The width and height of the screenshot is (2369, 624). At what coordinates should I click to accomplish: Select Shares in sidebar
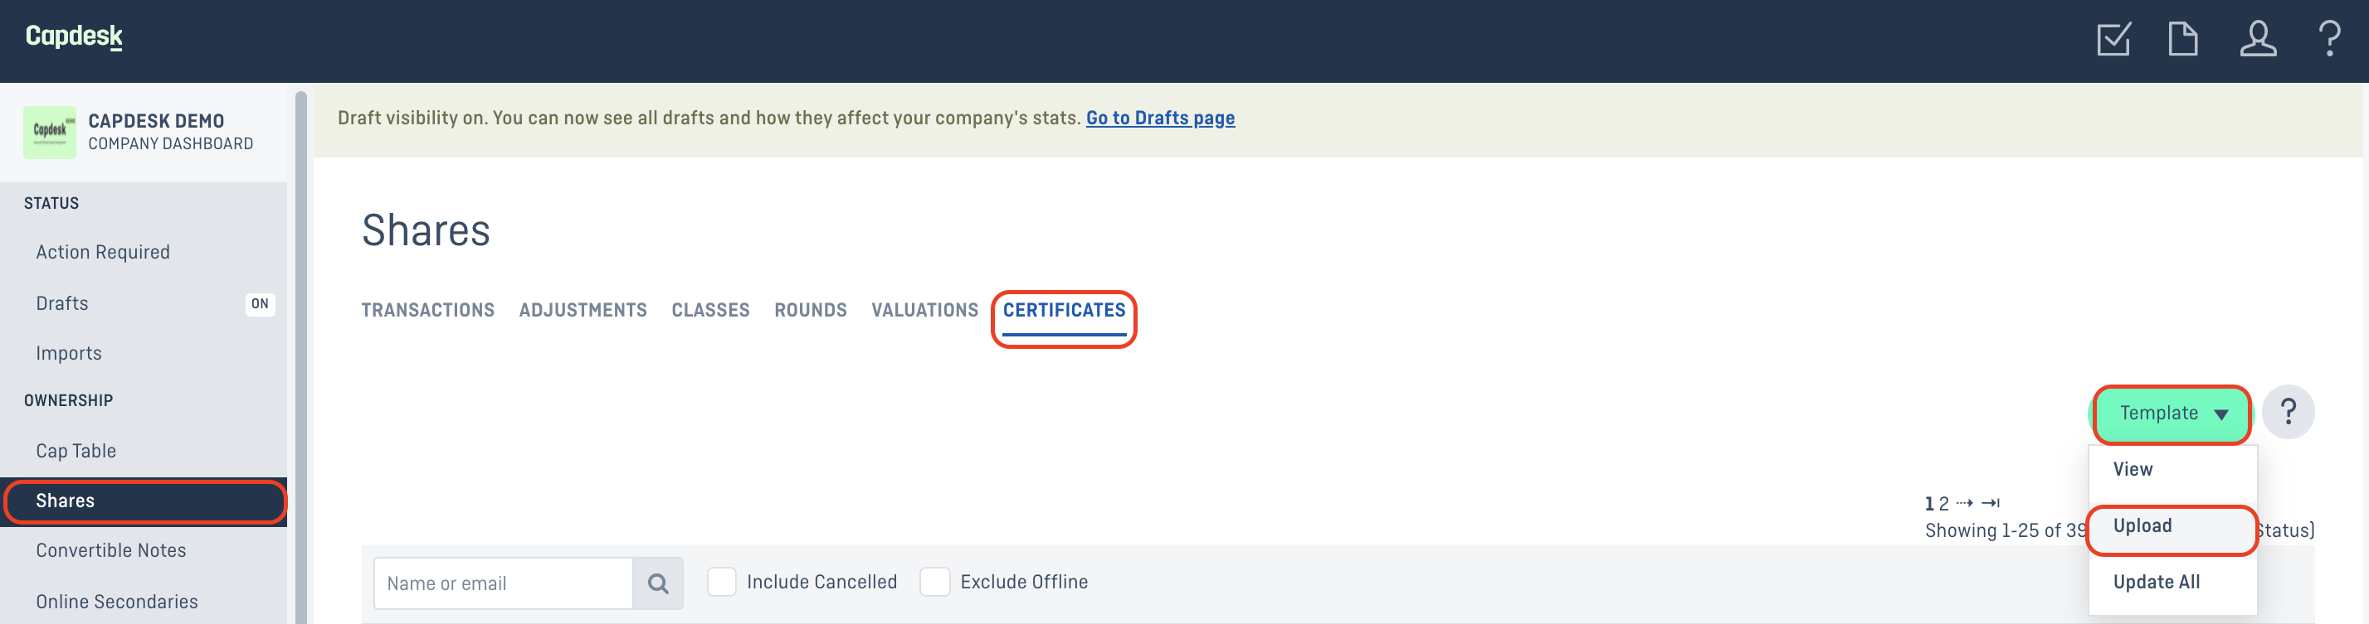click(144, 501)
